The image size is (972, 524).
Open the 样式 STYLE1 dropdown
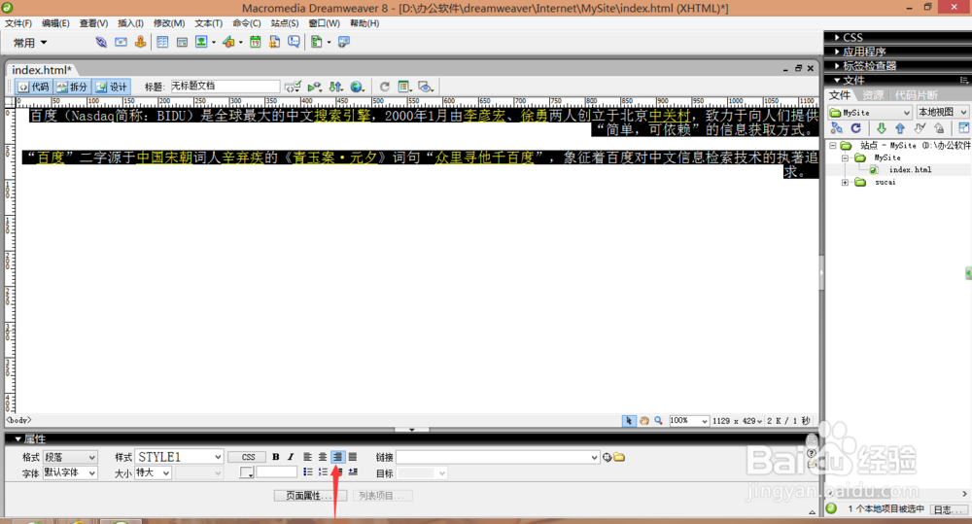point(179,457)
